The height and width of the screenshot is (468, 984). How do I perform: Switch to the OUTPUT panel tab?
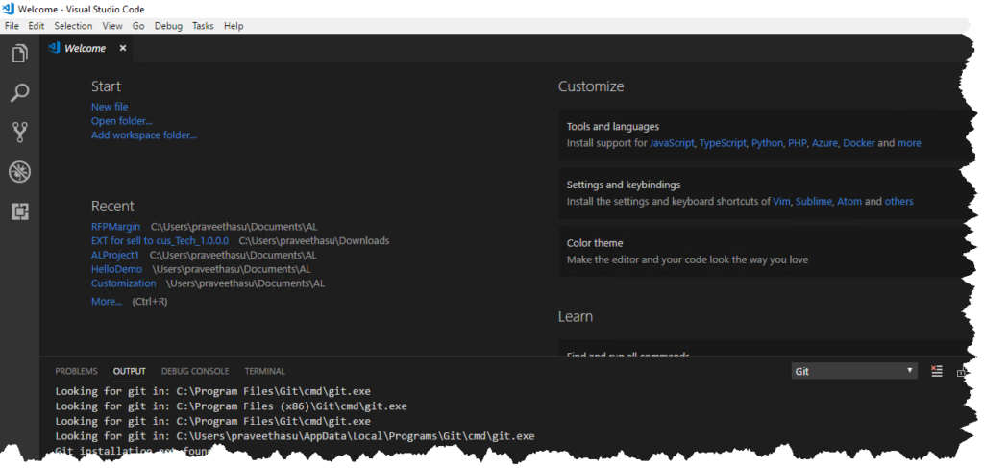(x=130, y=371)
